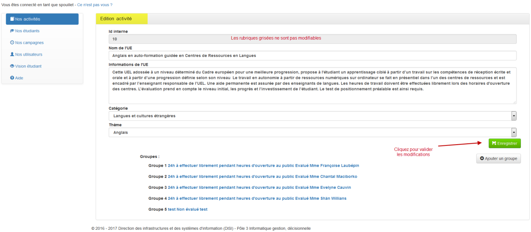Click the "Ce n'est pas vous ?" link
This screenshot has width=531, height=232.
[x=95, y=4]
